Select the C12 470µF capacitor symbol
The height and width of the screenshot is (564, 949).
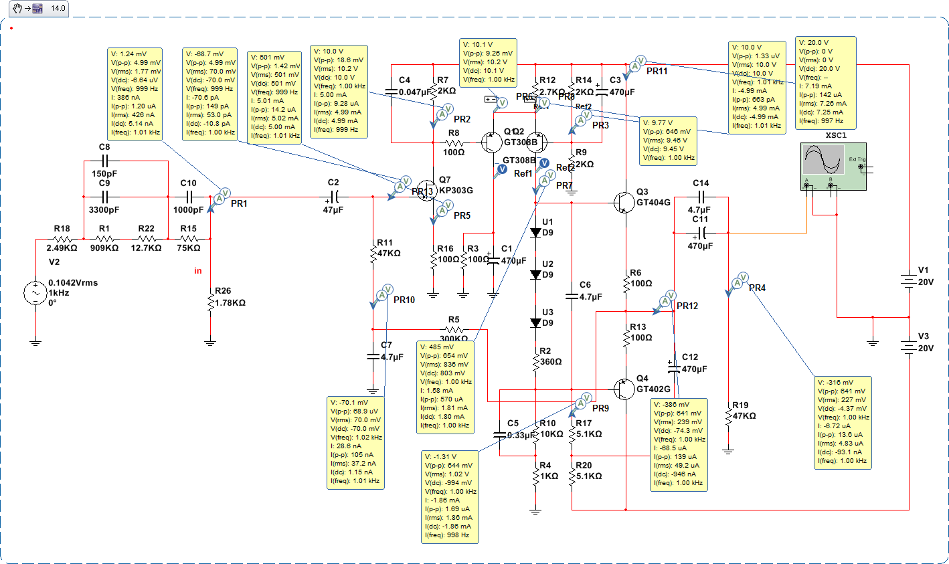(x=674, y=367)
